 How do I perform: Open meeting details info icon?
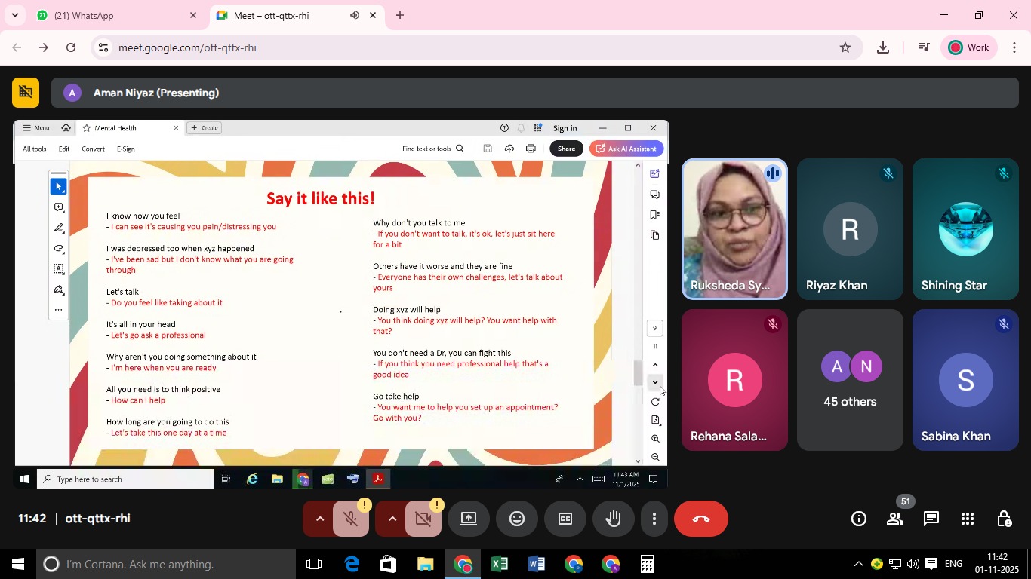[x=859, y=519]
